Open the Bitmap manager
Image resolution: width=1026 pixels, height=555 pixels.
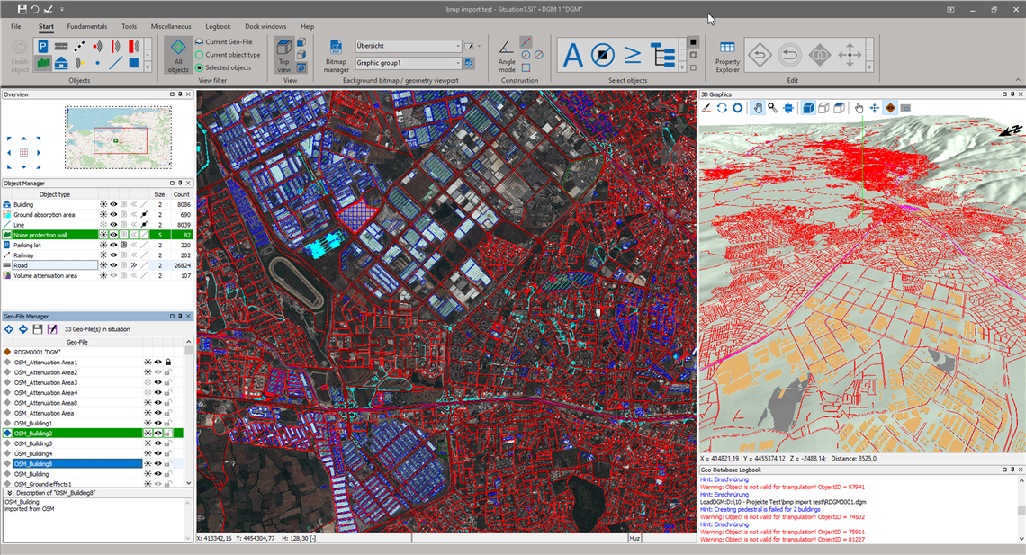click(336, 51)
